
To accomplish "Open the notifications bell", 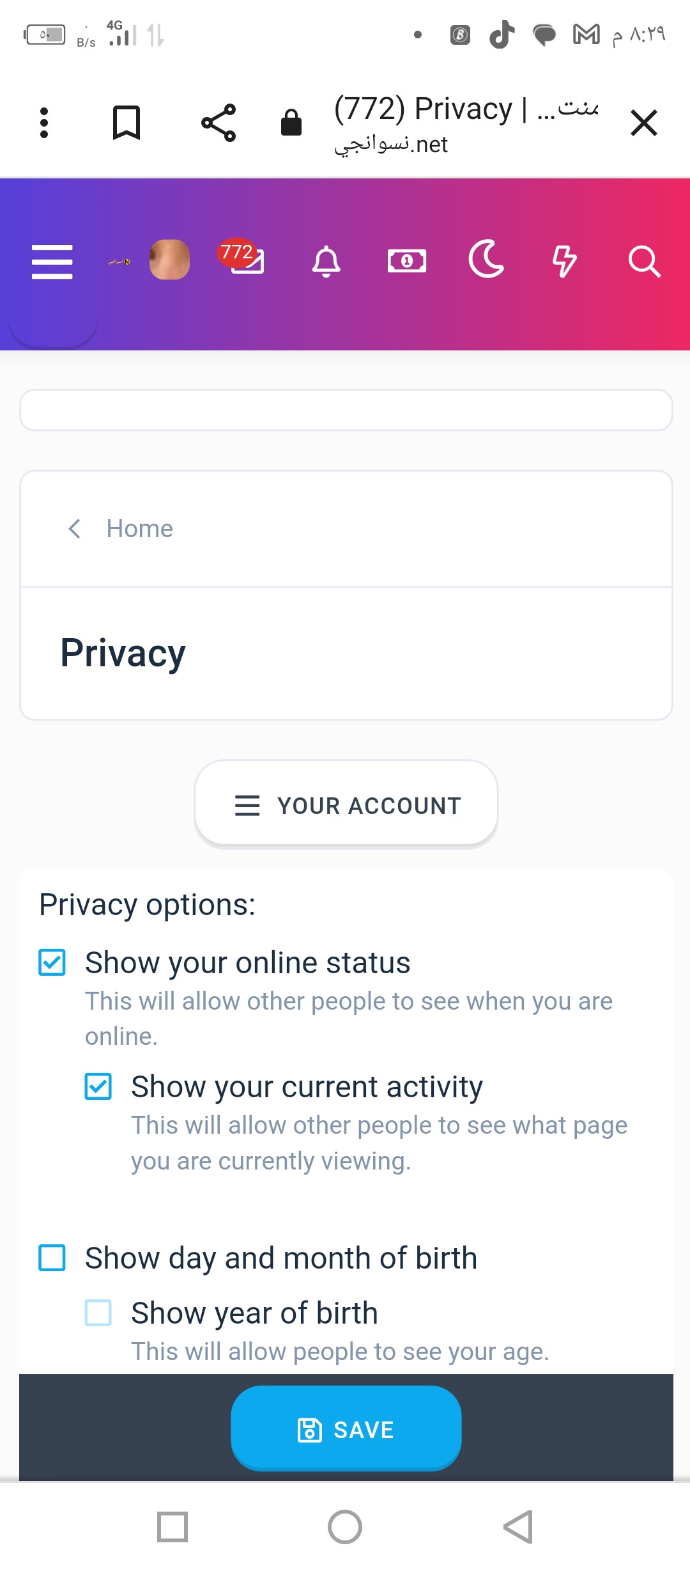I will click(x=326, y=262).
